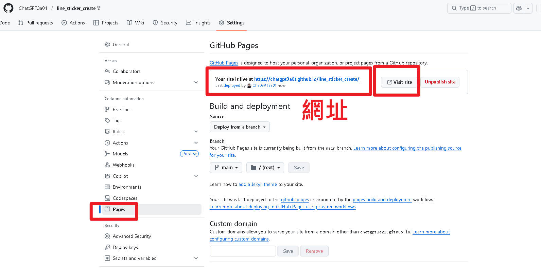This screenshot has width=541, height=268.
Task: Open the live site URL link
Action: [307, 79]
